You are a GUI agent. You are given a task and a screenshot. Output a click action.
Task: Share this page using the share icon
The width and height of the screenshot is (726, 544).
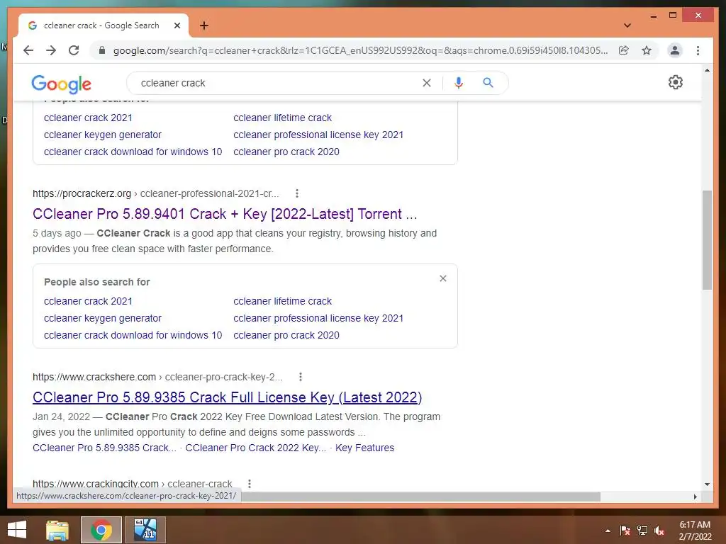624,50
